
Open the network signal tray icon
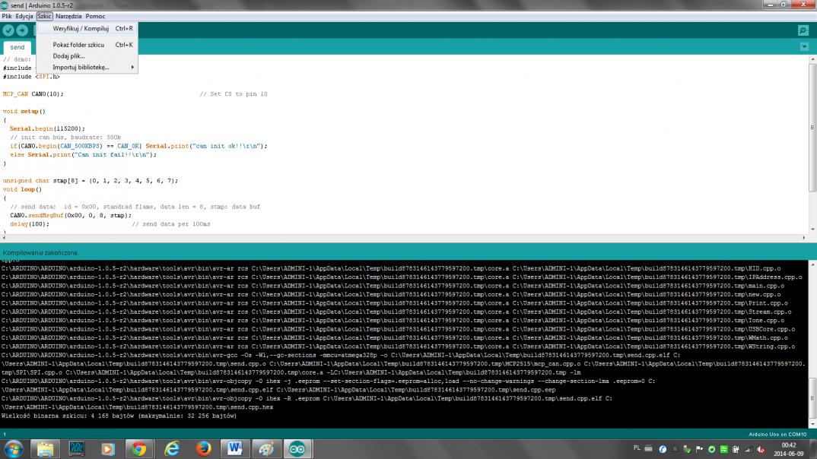pyautogui.click(x=749, y=449)
